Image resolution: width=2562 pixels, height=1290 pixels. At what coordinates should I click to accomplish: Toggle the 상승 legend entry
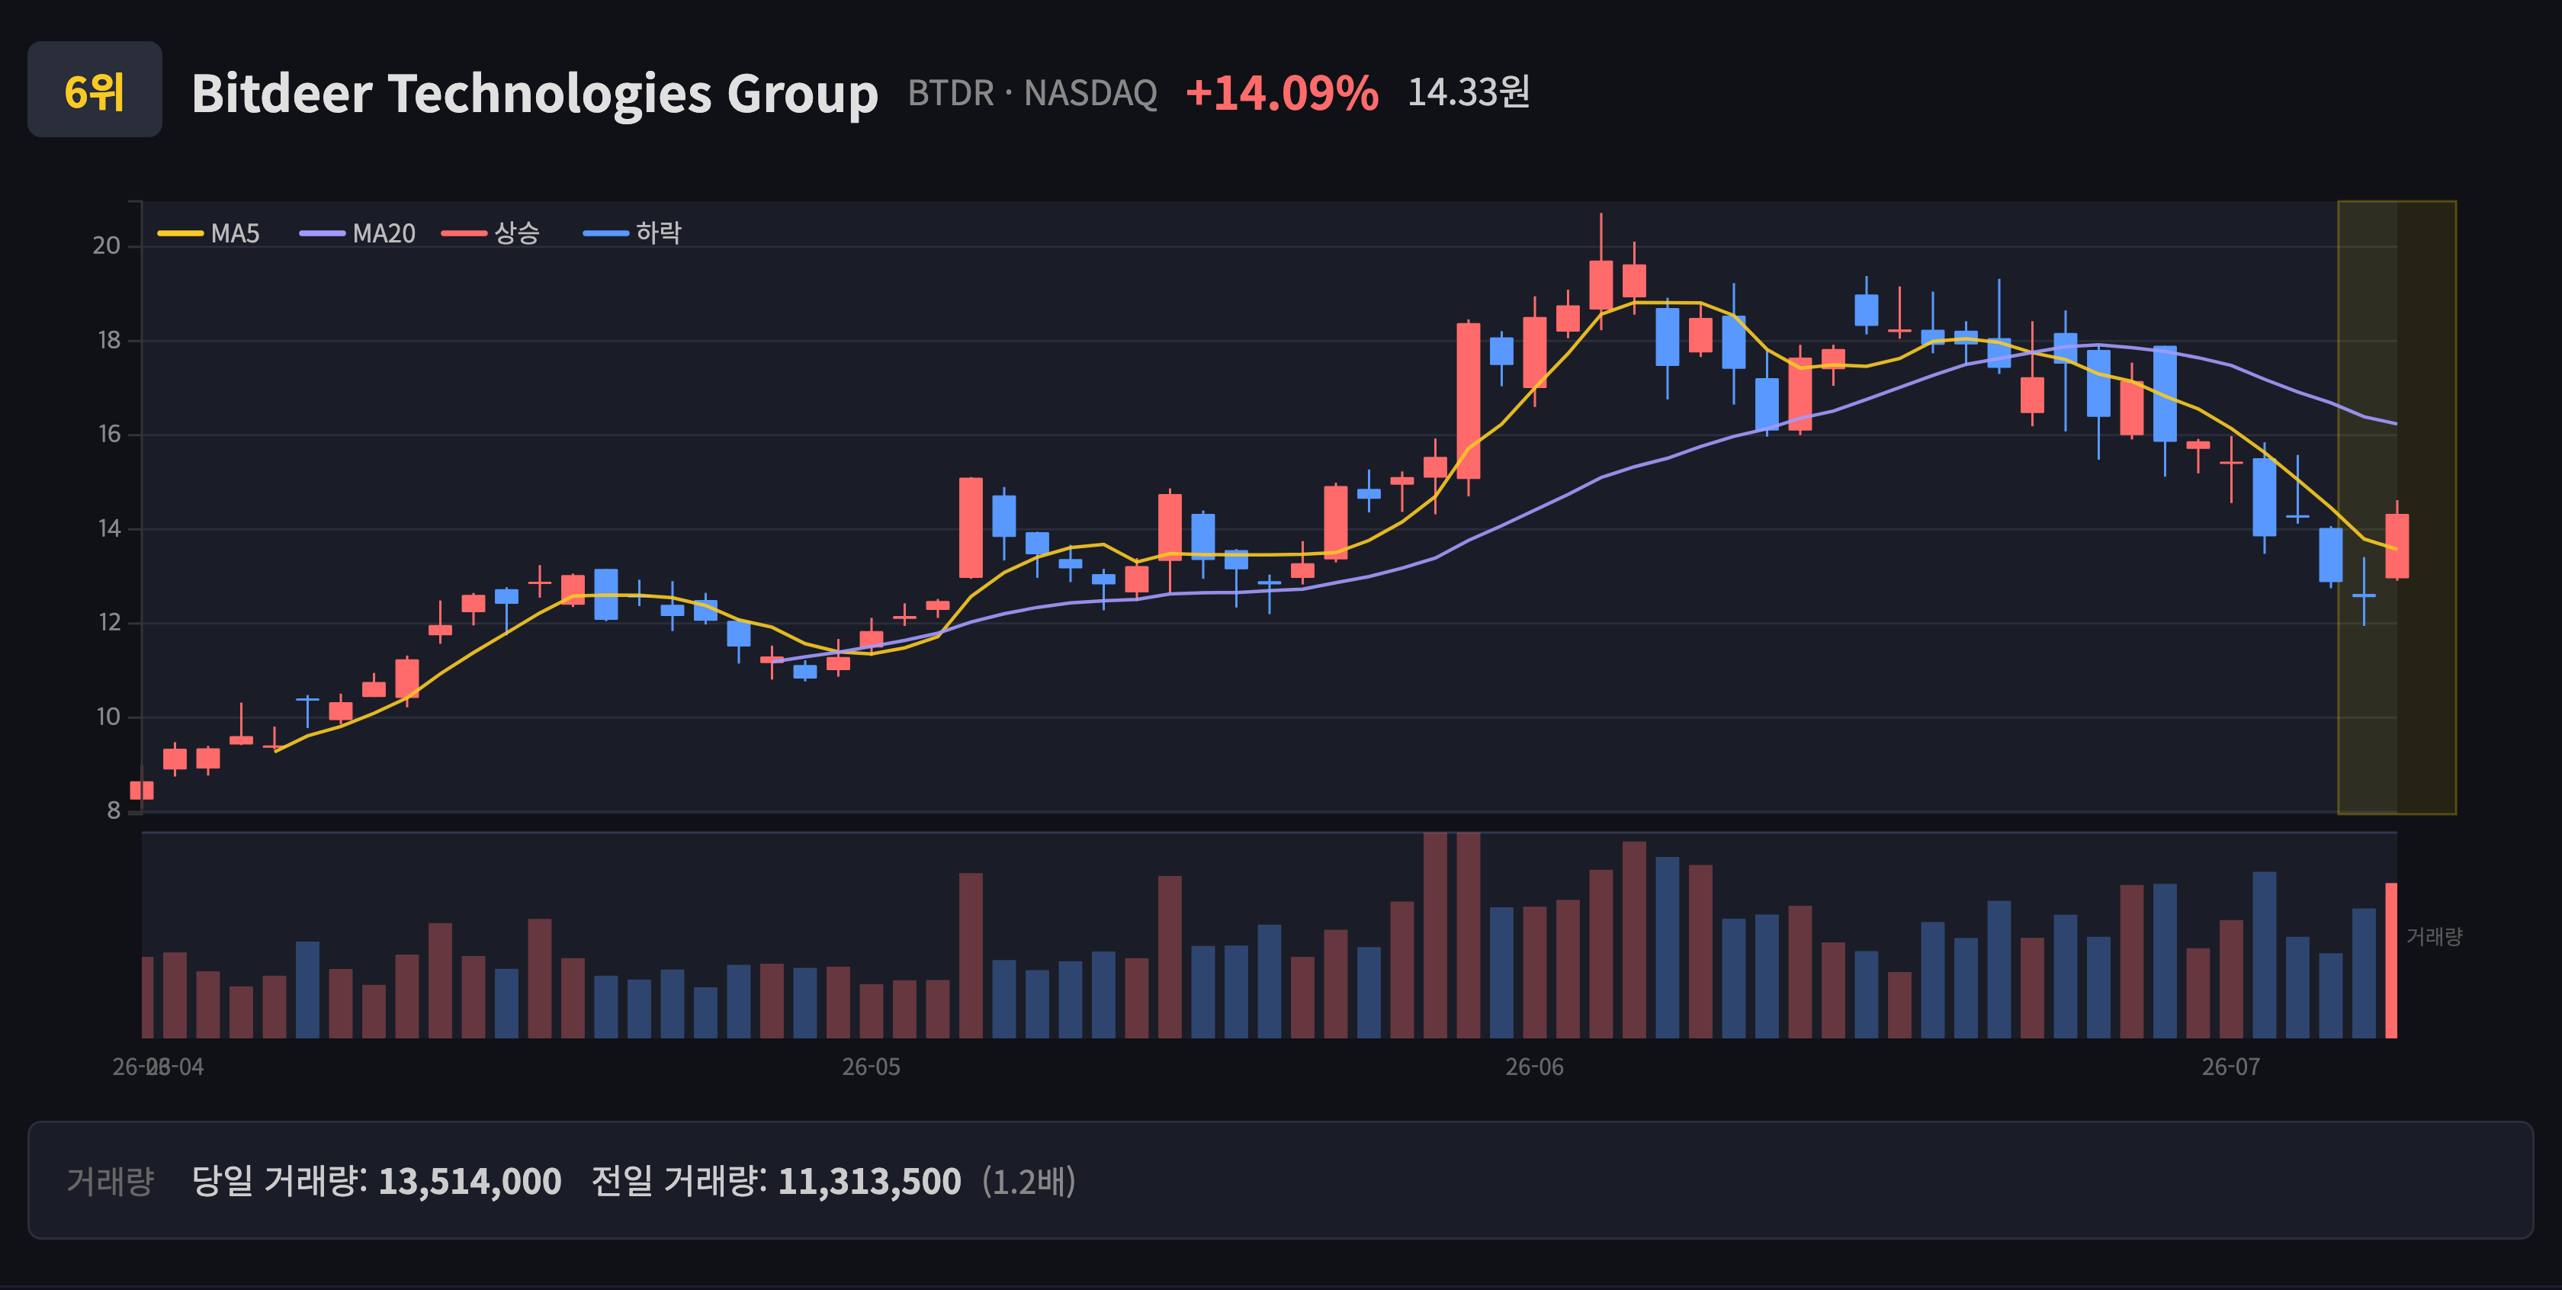[x=490, y=233]
